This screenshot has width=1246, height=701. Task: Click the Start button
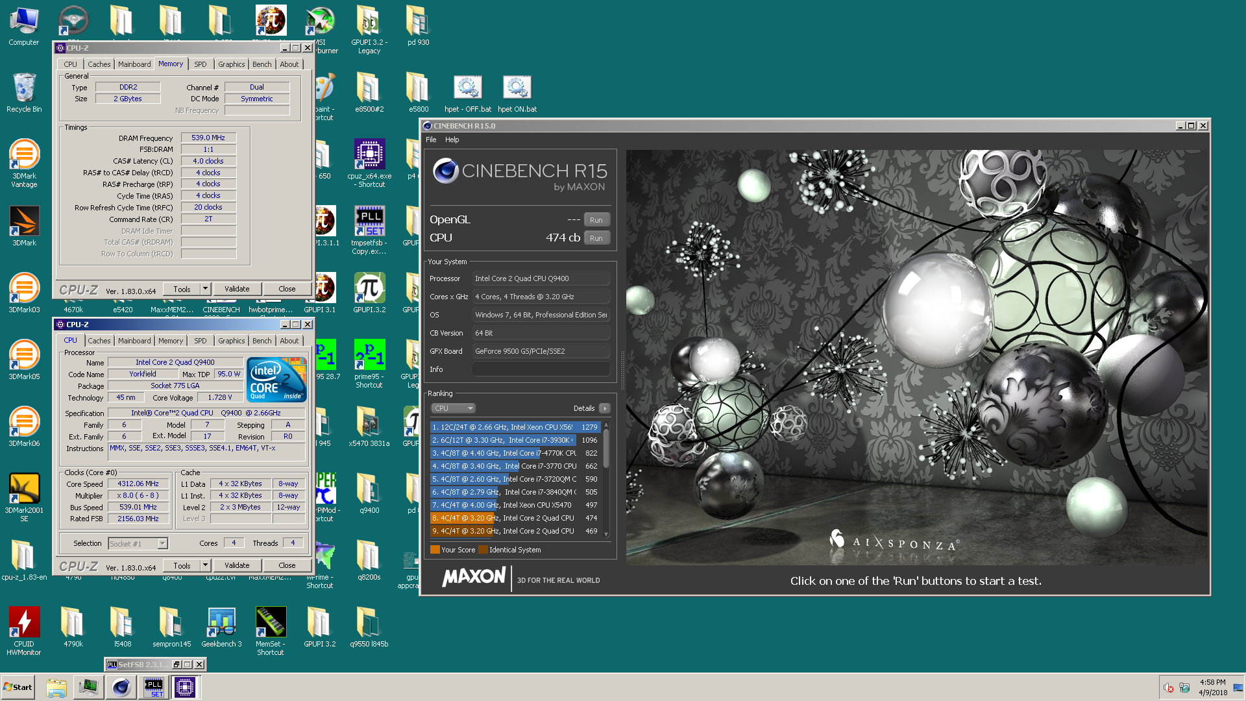pos(18,687)
